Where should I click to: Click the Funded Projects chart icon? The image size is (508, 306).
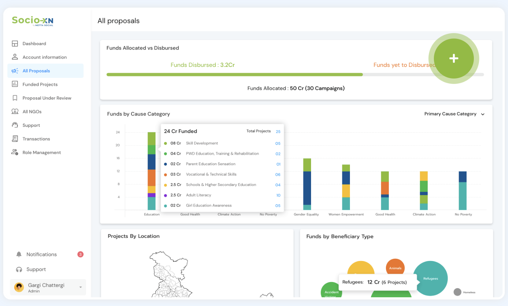coord(15,84)
